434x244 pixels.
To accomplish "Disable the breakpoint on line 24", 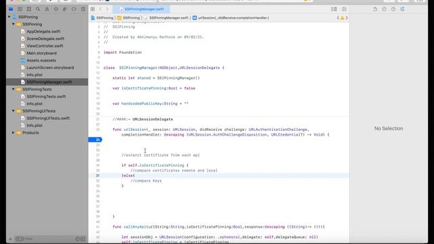I will [95, 140].
